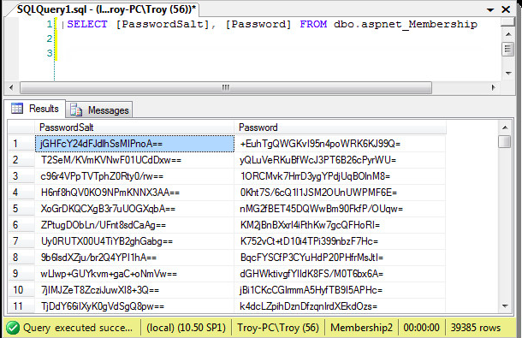The width and height of the screenshot is (522, 338).
Task: Click row header number 10
Action: pyautogui.click(x=21, y=290)
